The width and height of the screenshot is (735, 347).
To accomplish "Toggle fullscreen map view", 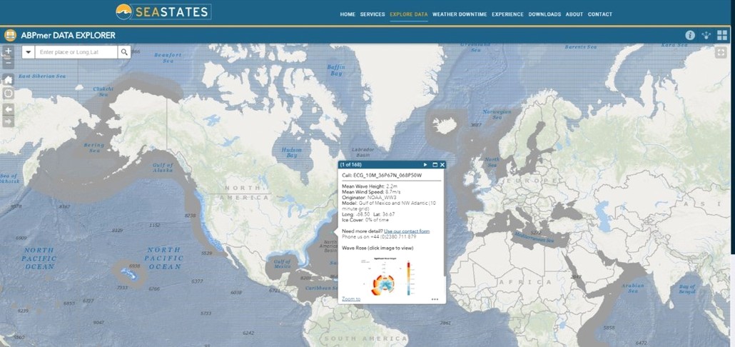I will [x=721, y=53].
